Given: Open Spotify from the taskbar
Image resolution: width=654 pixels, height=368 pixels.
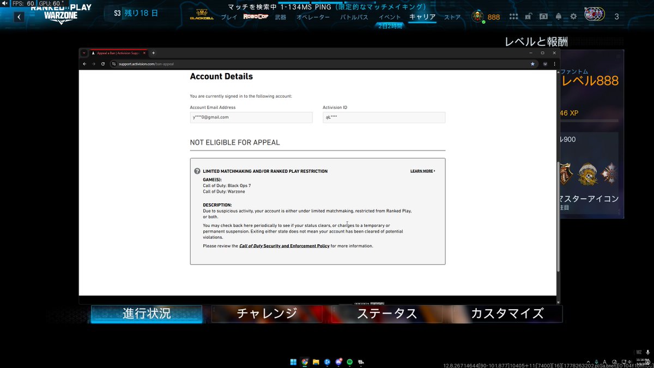Looking at the screenshot, I should (349, 362).
